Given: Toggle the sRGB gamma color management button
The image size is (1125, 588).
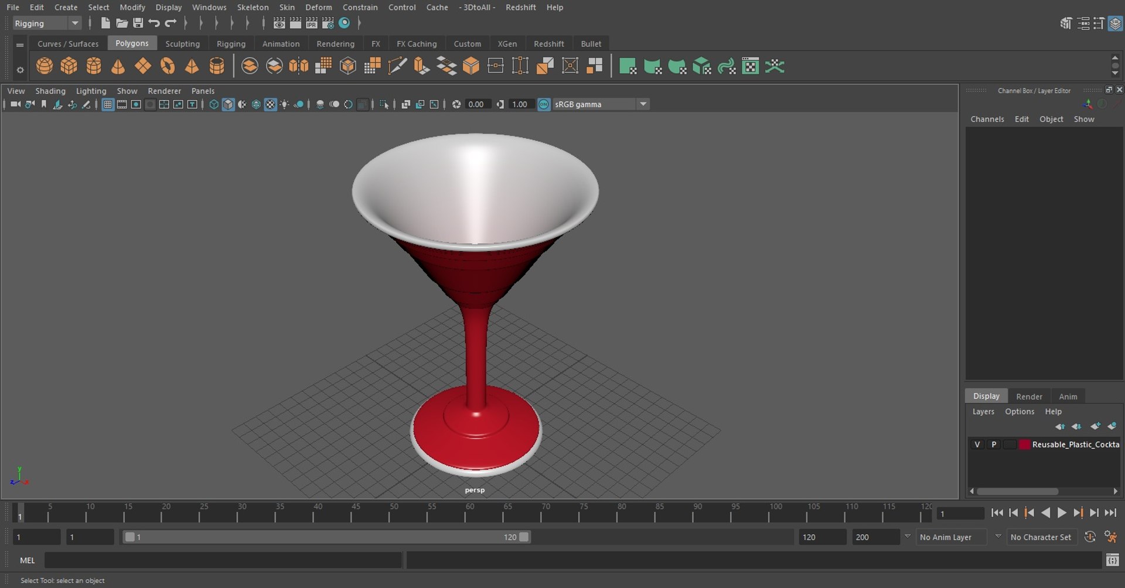Looking at the screenshot, I should [x=544, y=104].
